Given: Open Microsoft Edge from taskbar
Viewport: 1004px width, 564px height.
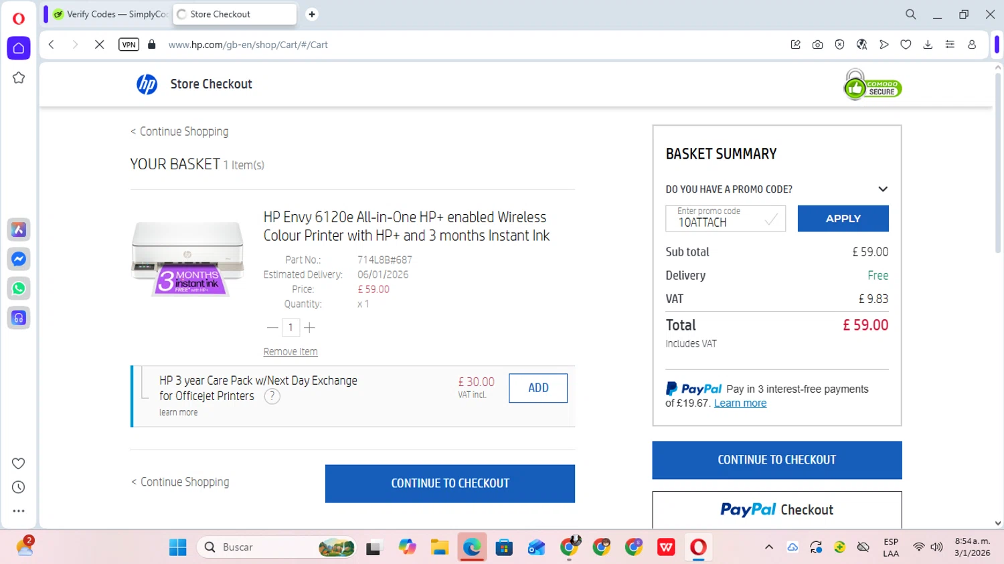Looking at the screenshot, I should 472,547.
